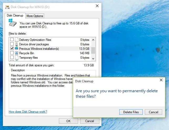Click OK in the Disk Cleanup window
Viewport: 169px width, 130px height.
[68, 121]
